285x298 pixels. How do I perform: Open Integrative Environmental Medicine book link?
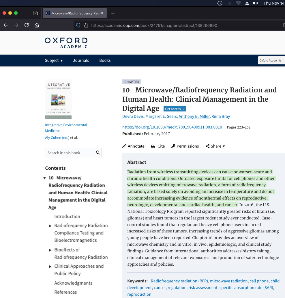click(x=66, y=128)
